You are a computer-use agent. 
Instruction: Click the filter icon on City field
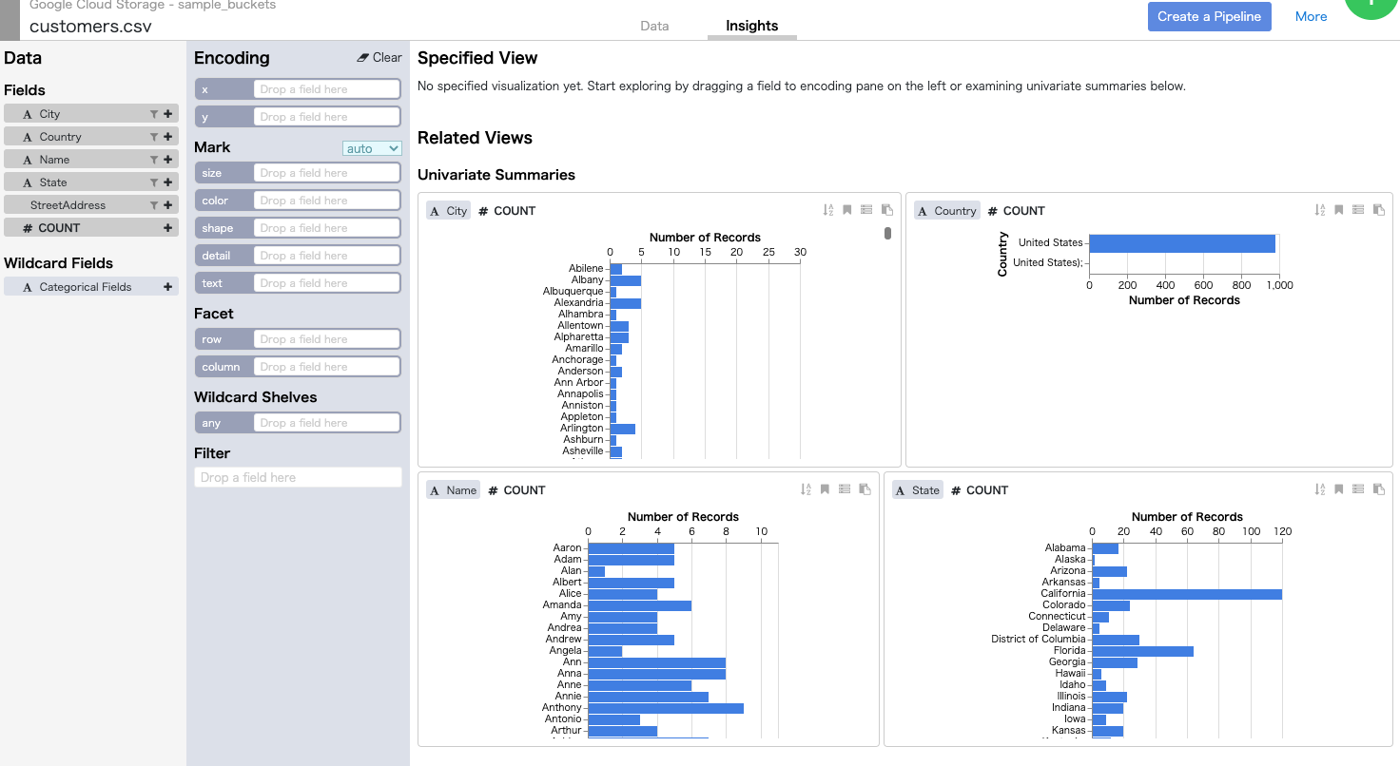[154, 114]
